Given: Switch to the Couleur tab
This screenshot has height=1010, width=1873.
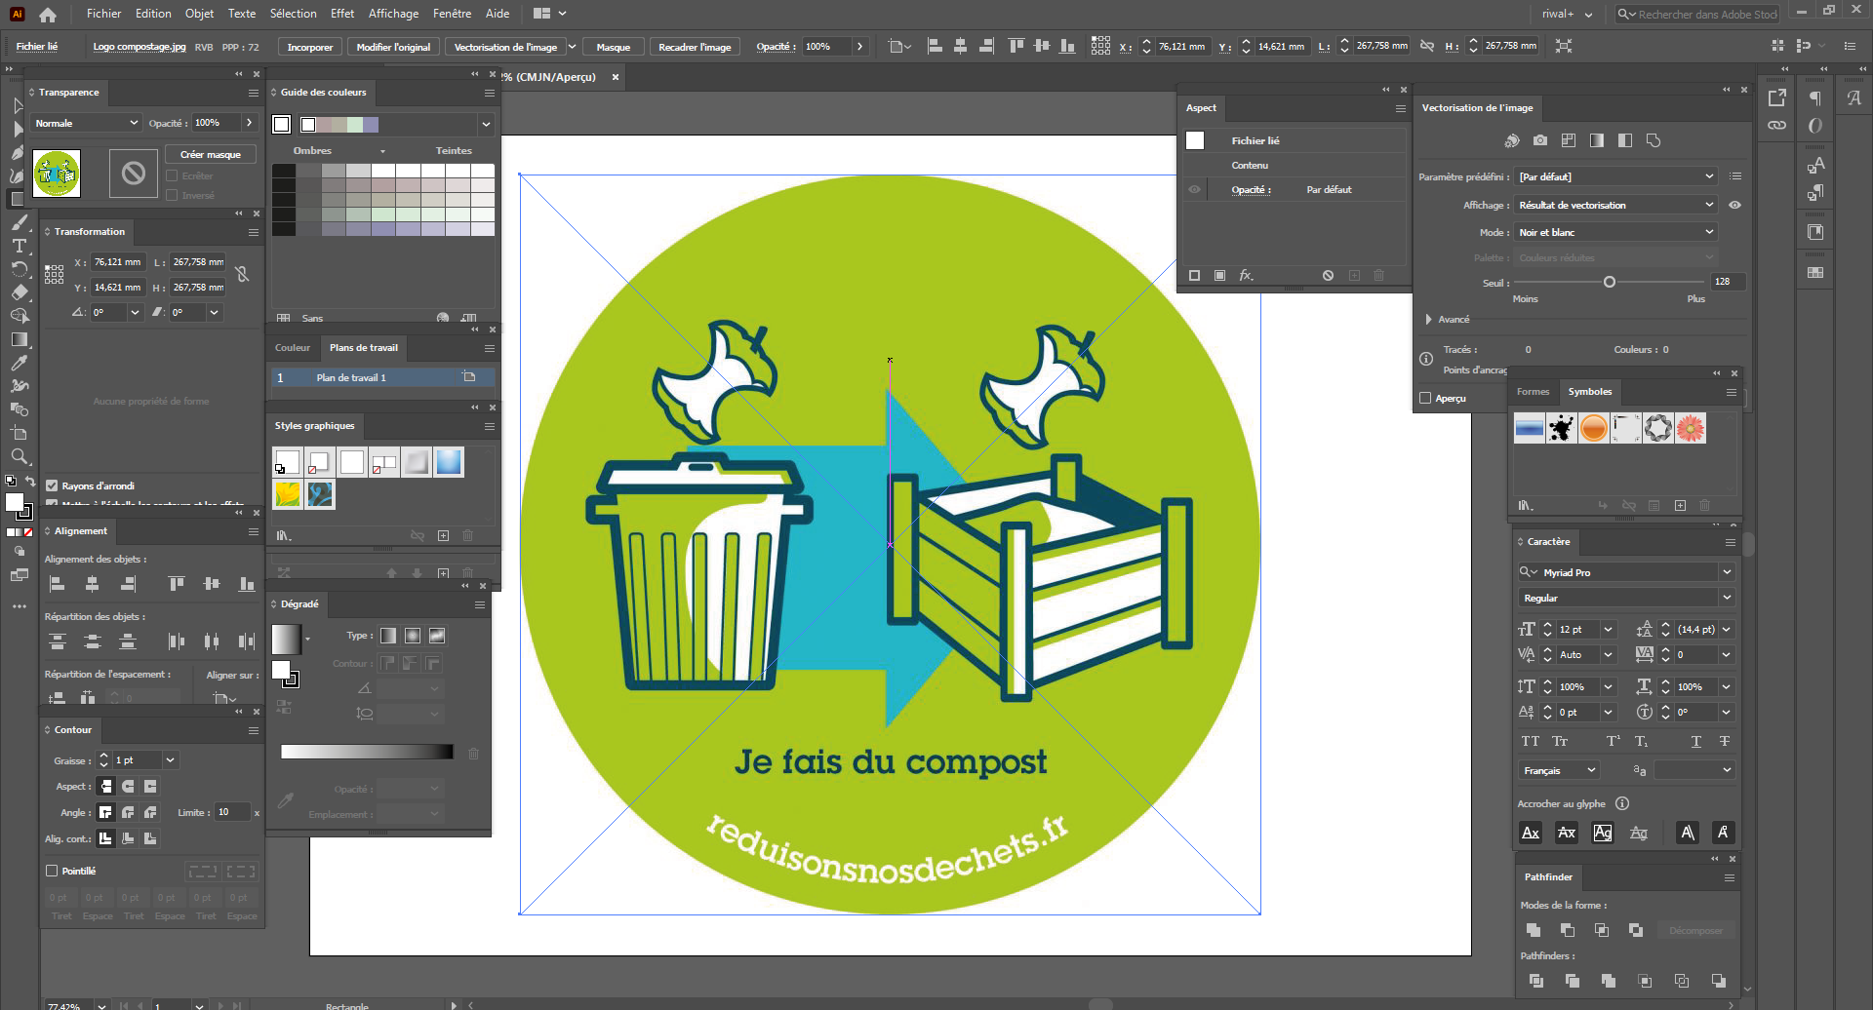Looking at the screenshot, I should pos(292,347).
